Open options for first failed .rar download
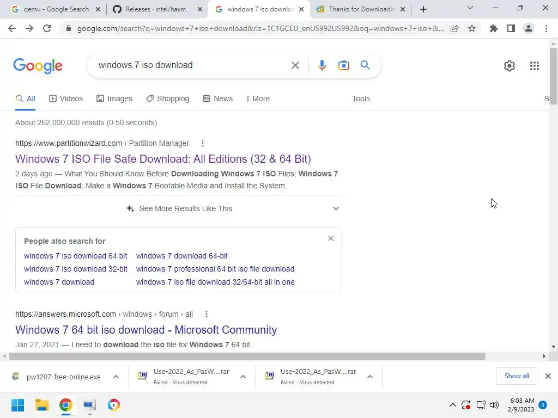 (x=243, y=377)
